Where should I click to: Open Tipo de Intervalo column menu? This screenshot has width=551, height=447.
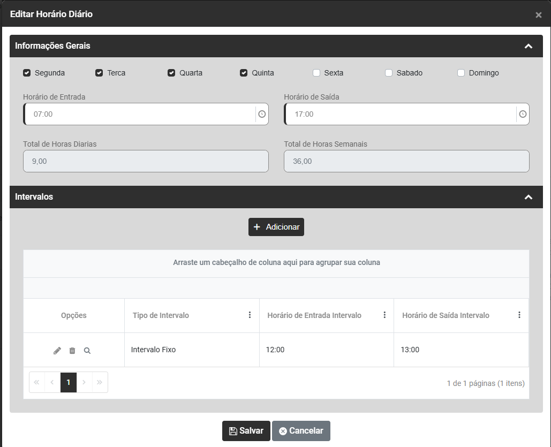250,315
